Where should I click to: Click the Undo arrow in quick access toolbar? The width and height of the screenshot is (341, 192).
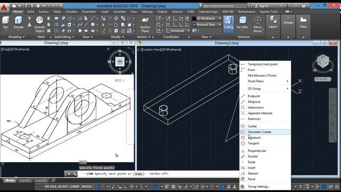coord(44,6)
